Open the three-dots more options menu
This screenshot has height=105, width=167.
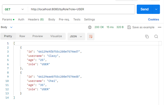[159, 27]
